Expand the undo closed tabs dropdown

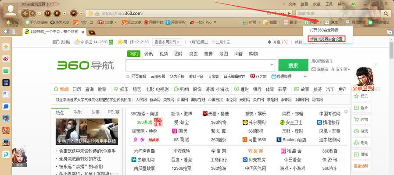click(81, 14)
